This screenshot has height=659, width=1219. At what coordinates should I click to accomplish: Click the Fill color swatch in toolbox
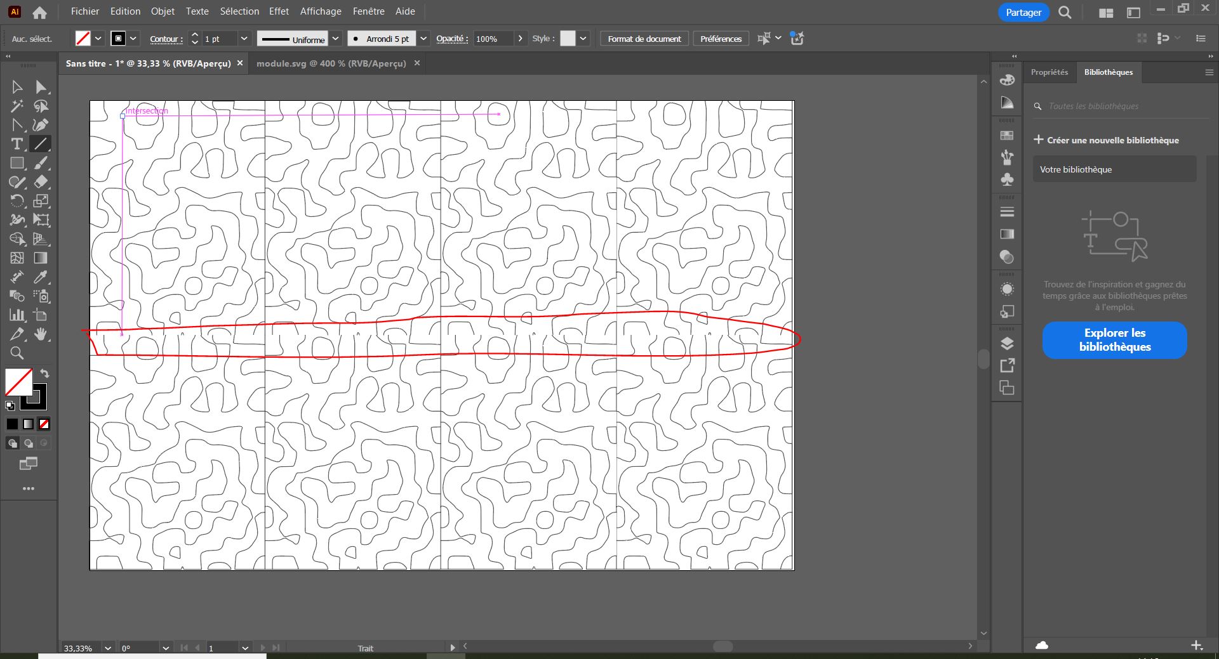point(19,382)
